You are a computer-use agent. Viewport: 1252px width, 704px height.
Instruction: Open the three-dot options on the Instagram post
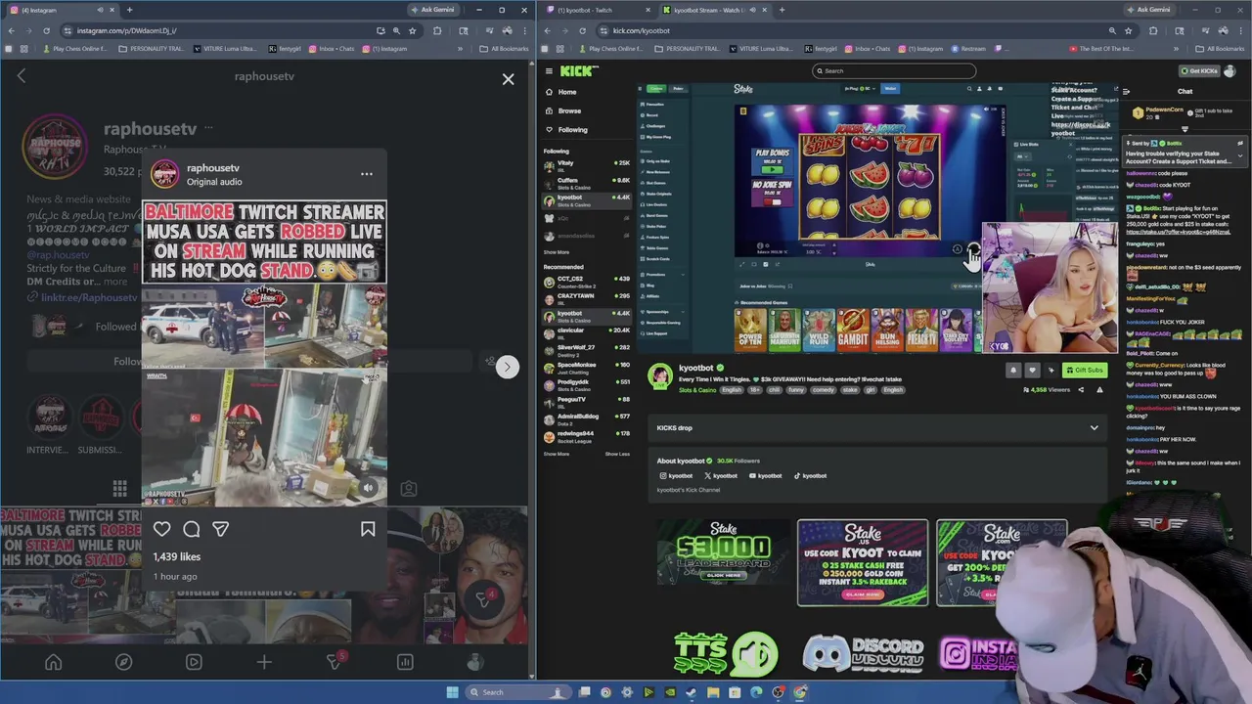point(367,174)
